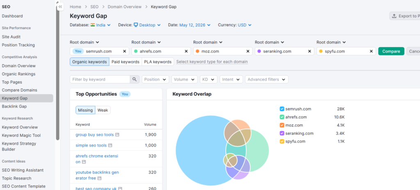Remove spyfu.com domain with X
Viewport: 420px width, 190px height.
tap(371, 51)
